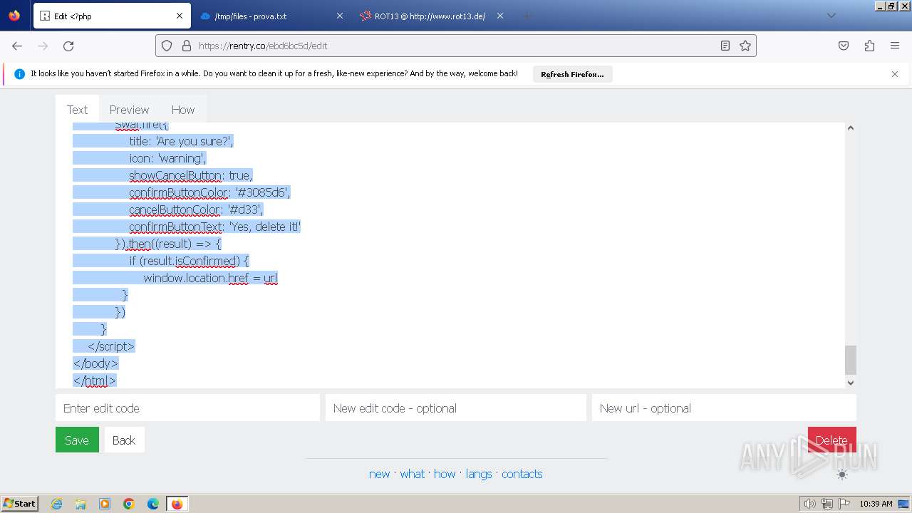
Task: Open tracking protection shield icon in address bar
Action: pyautogui.click(x=167, y=46)
